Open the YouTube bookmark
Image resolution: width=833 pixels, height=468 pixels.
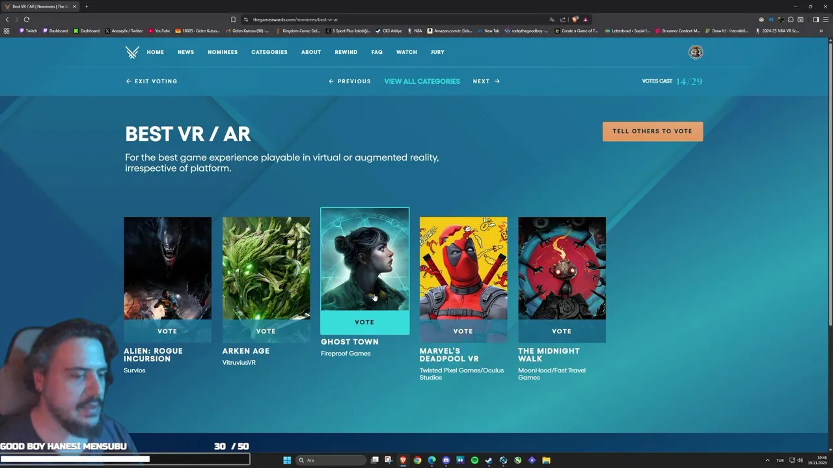(159, 31)
